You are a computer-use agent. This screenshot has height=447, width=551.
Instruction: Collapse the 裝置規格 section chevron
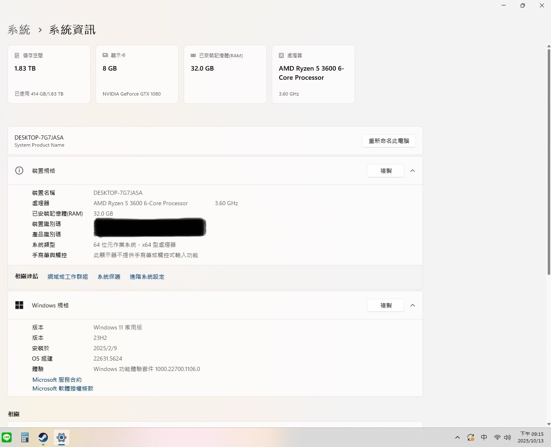413,171
